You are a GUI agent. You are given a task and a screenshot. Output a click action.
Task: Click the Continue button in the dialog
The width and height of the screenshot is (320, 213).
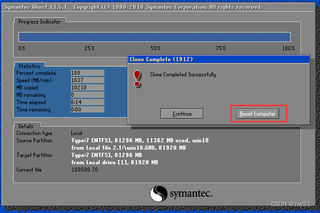point(182,114)
